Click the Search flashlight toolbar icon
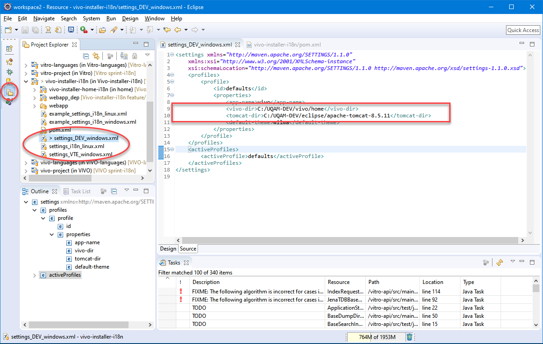Screen dimensions: 543x344 [114, 30]
